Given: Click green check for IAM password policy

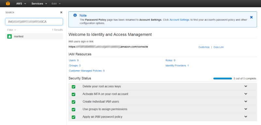Looking at the screenshot, I should [73, 117].
